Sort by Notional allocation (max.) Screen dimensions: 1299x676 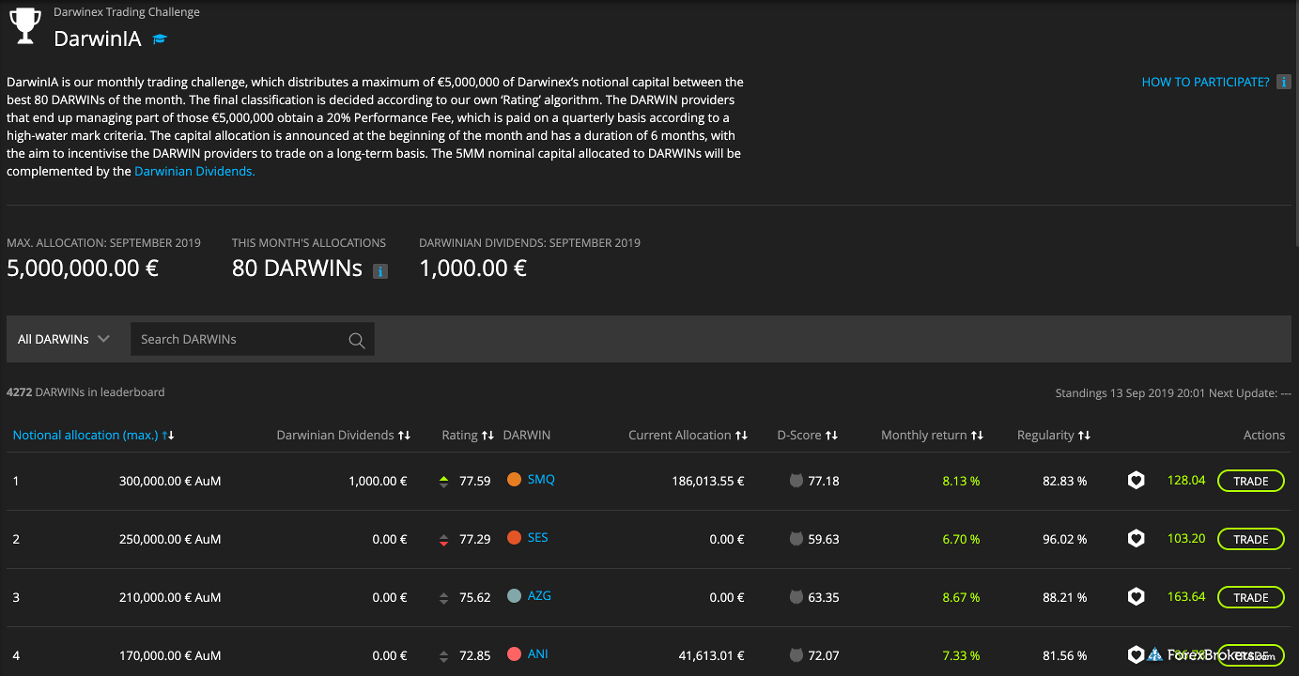[94, 435]
